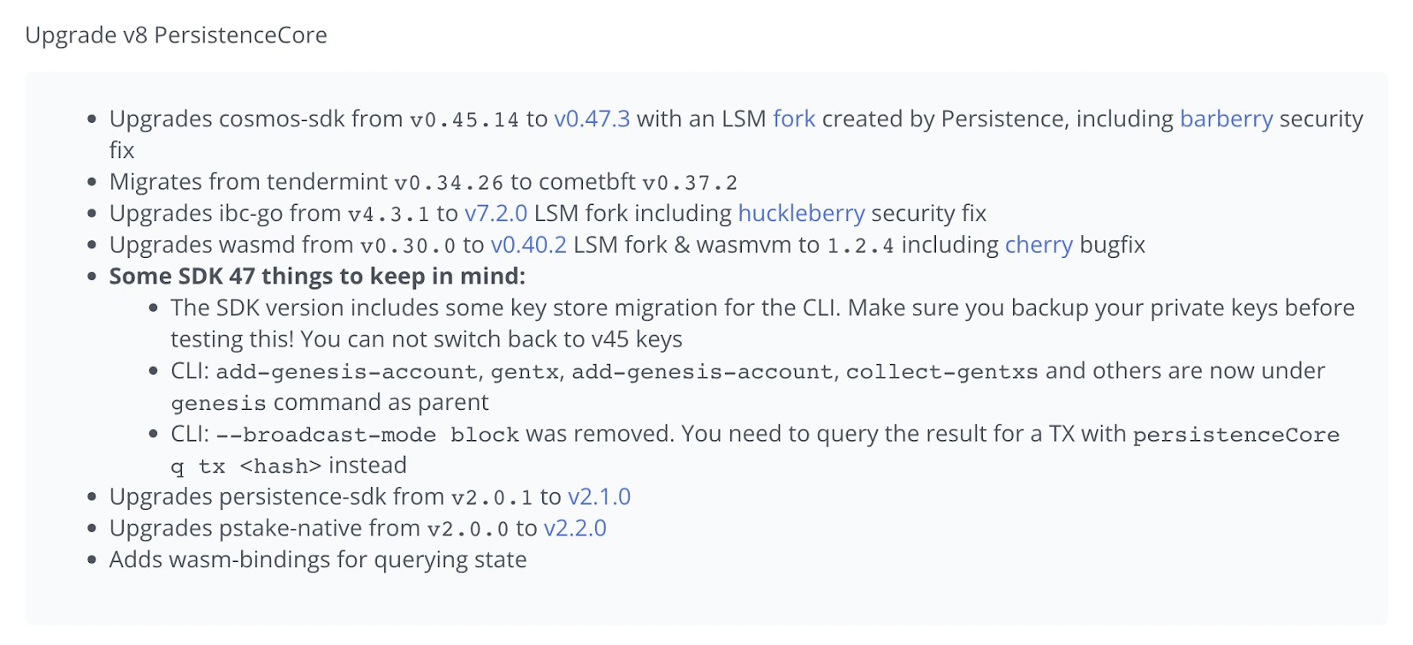Image resolution: width=1413 pixels, height=645 pixels.
Task: Open the cherry bugfix link
Action: tap(1039, 245)
